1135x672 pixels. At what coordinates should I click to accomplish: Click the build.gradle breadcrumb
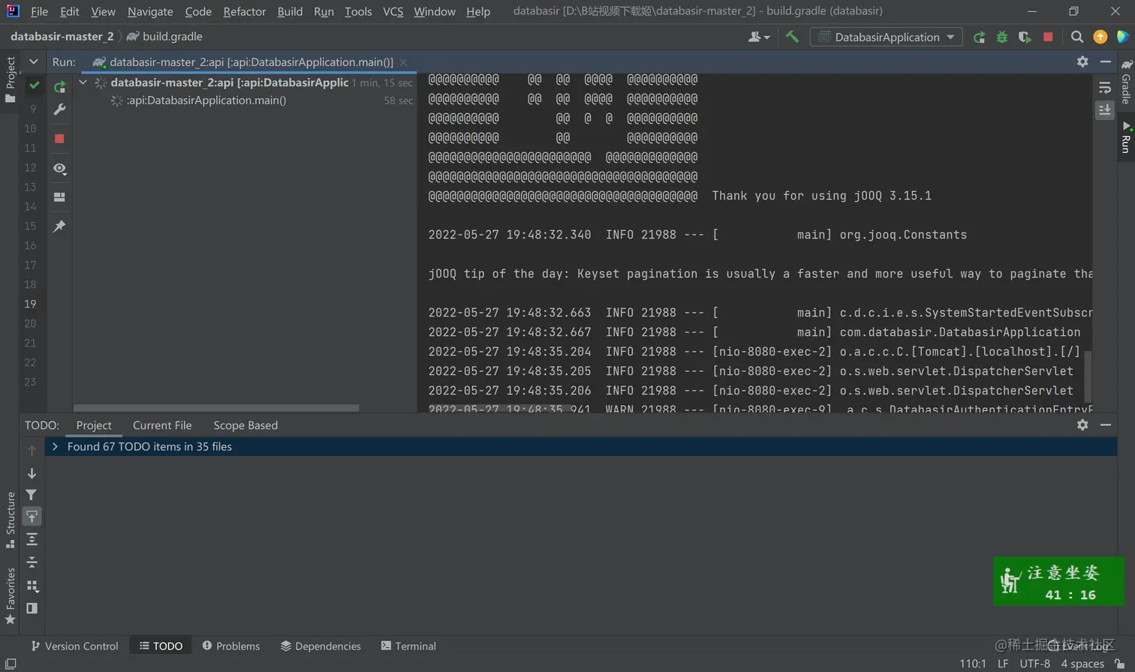(165, 37)
